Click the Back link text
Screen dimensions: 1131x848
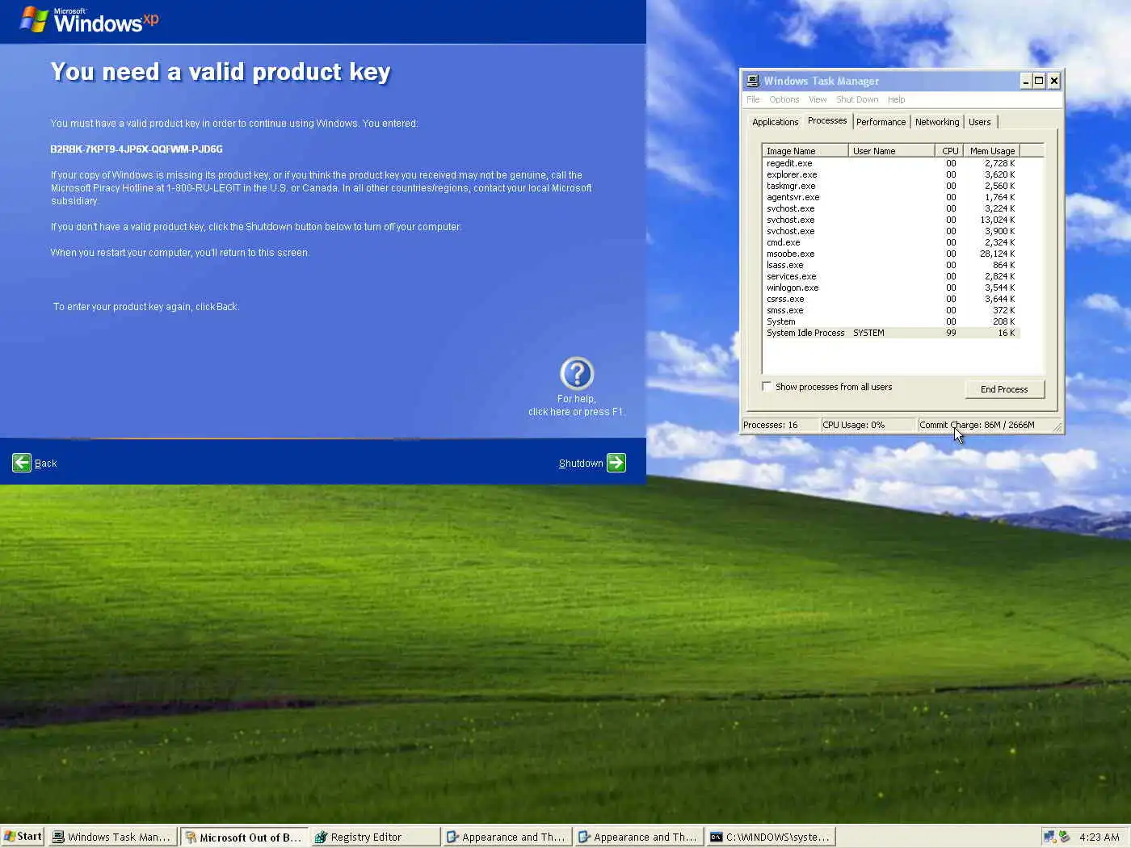click(45, 464)
